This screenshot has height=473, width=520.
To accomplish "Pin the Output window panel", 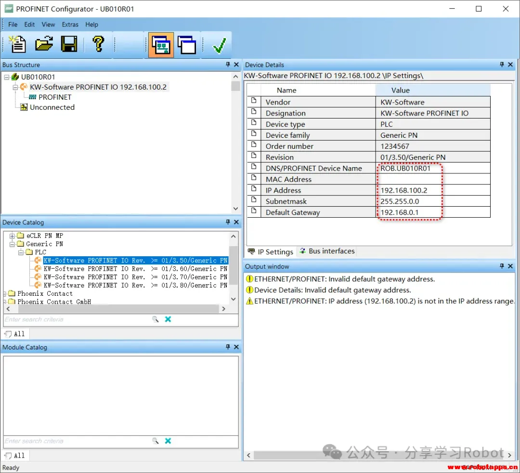I will click(x=502, y=266).
